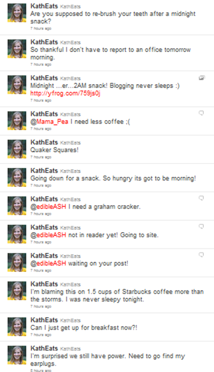Click the reply bubble icon on the @Mama_Pea tweet
Screen dimensions: 214x372
201,113
